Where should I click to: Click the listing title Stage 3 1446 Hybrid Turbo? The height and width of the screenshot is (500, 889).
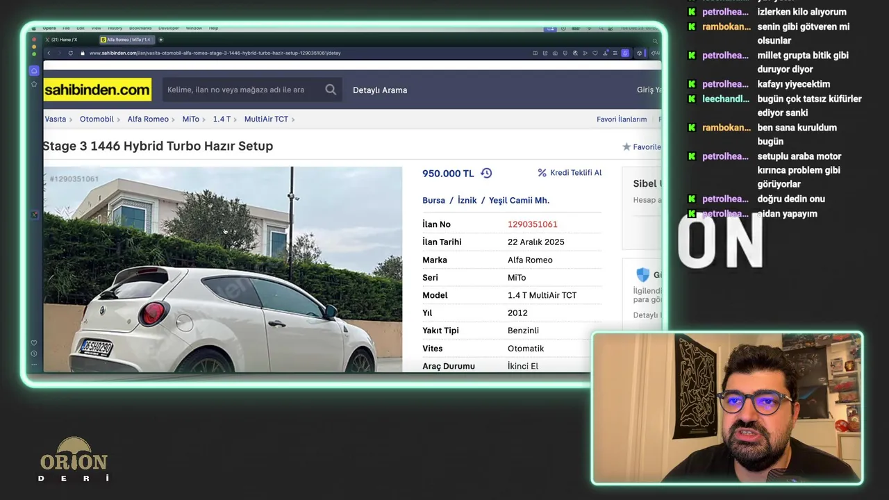tap(158, 147)
